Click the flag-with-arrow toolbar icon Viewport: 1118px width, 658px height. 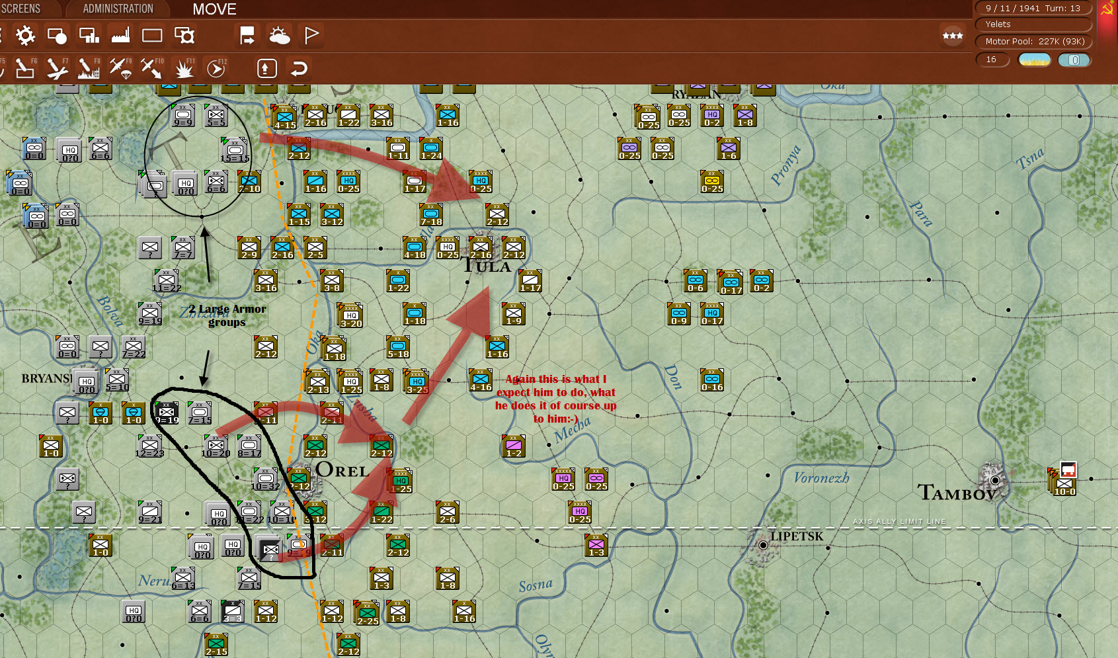pyautogui.click(x=247, y=36)
